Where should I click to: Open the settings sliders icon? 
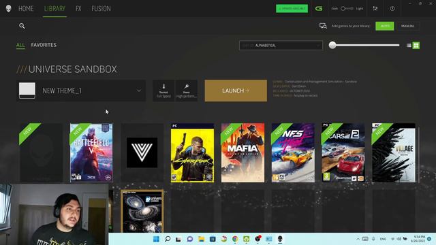coord(375,9)
